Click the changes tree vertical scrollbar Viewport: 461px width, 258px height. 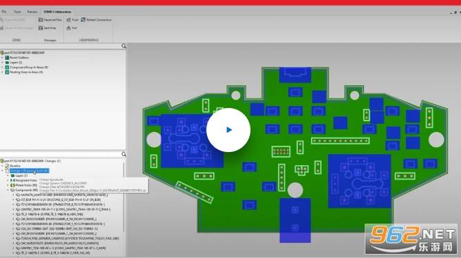pos(124,197)
